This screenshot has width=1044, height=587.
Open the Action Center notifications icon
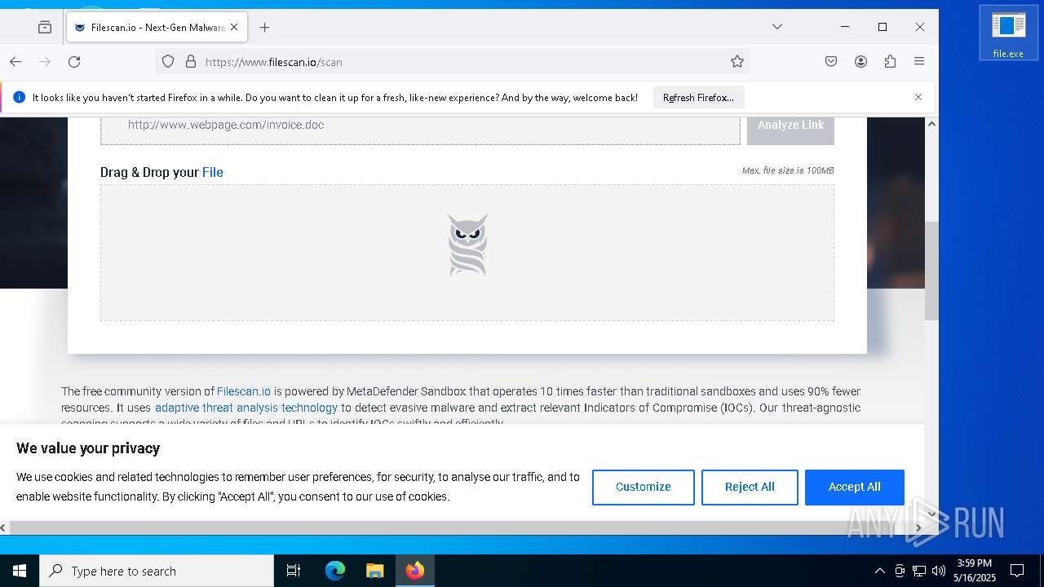pyautogui.click(x=1017, y=571)
